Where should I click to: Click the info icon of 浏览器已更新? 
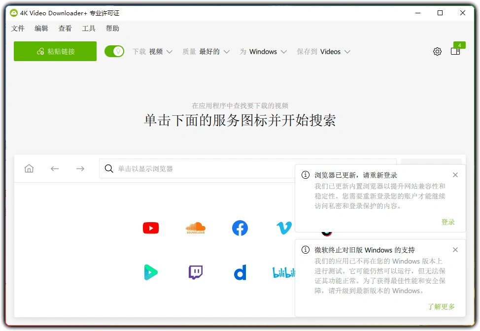coord(306,175)
